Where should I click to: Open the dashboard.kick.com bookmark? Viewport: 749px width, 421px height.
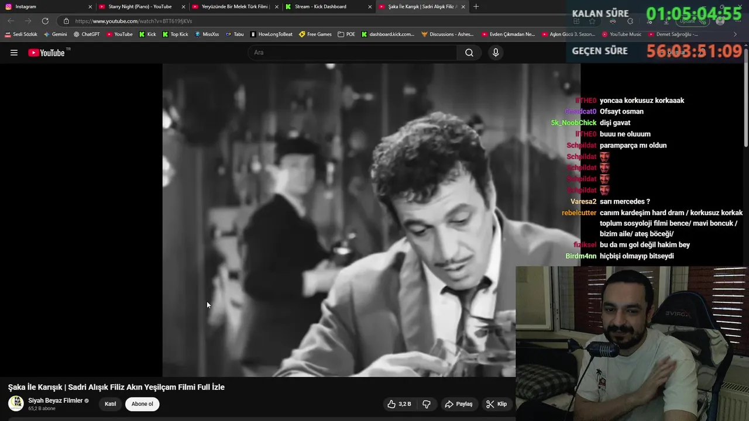click(x=387, y=34)
